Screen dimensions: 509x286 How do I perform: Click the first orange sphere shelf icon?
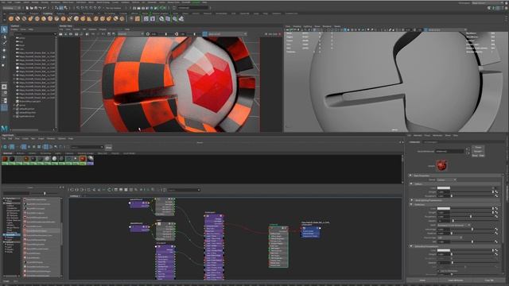tap(11, 19)
